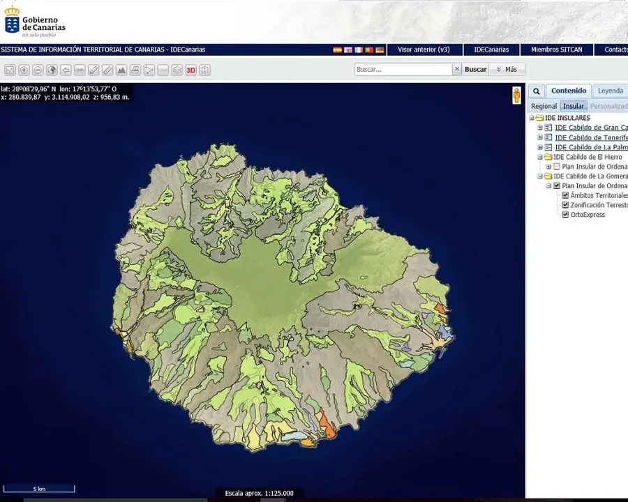628x502 pixels.
Task: Uncheck the Ámbitos Territoriales layer
Action: (x=565, y=195)
